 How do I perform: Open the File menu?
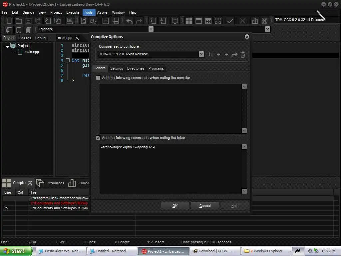click(5, 12)
